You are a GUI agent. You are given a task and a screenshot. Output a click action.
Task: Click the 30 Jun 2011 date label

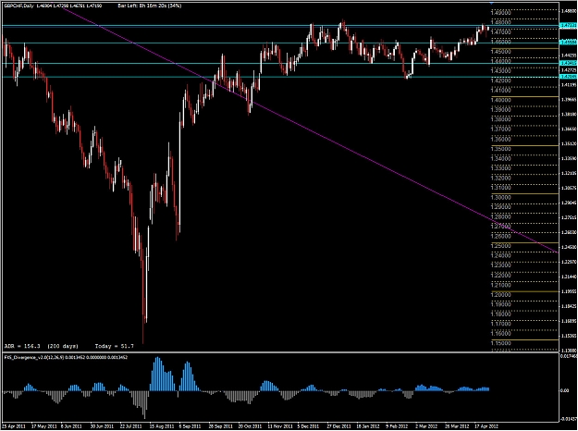click(104, 425)
